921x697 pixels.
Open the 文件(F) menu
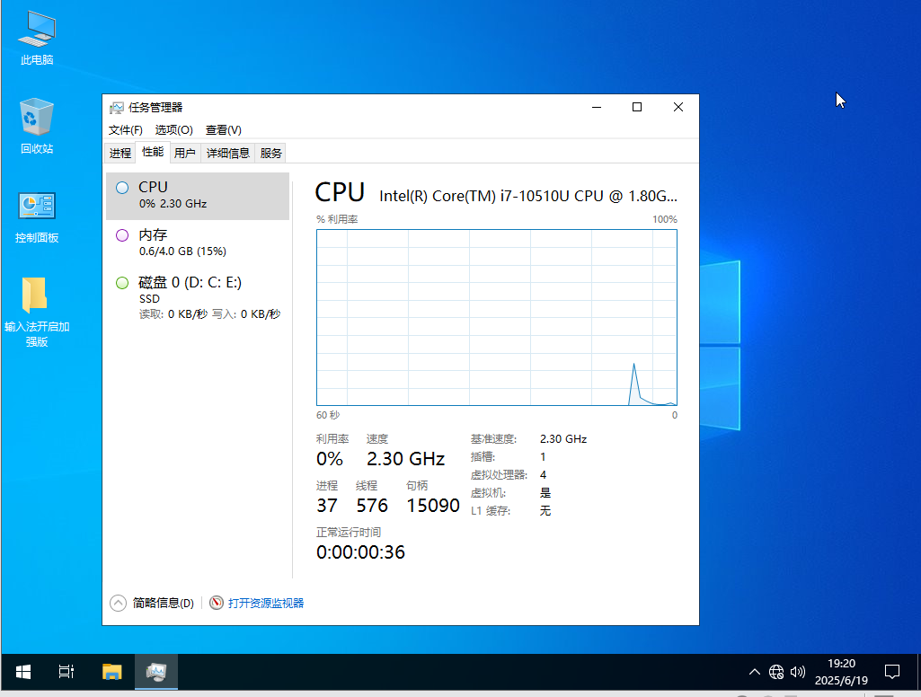click(125, 129)
